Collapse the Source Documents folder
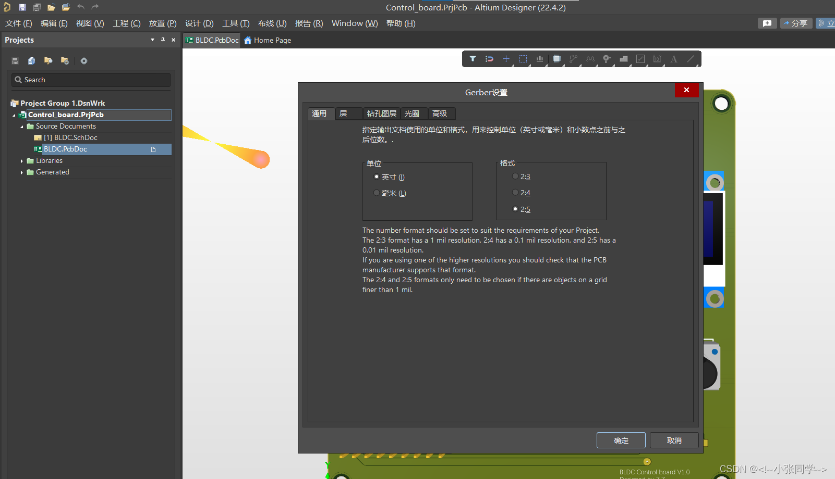Viewport: 835px width, 479px height. point(22,126)
